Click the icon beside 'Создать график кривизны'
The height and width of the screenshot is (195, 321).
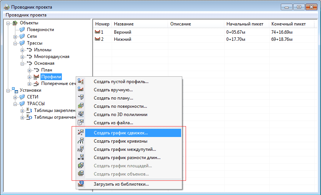tap(80, 141)
